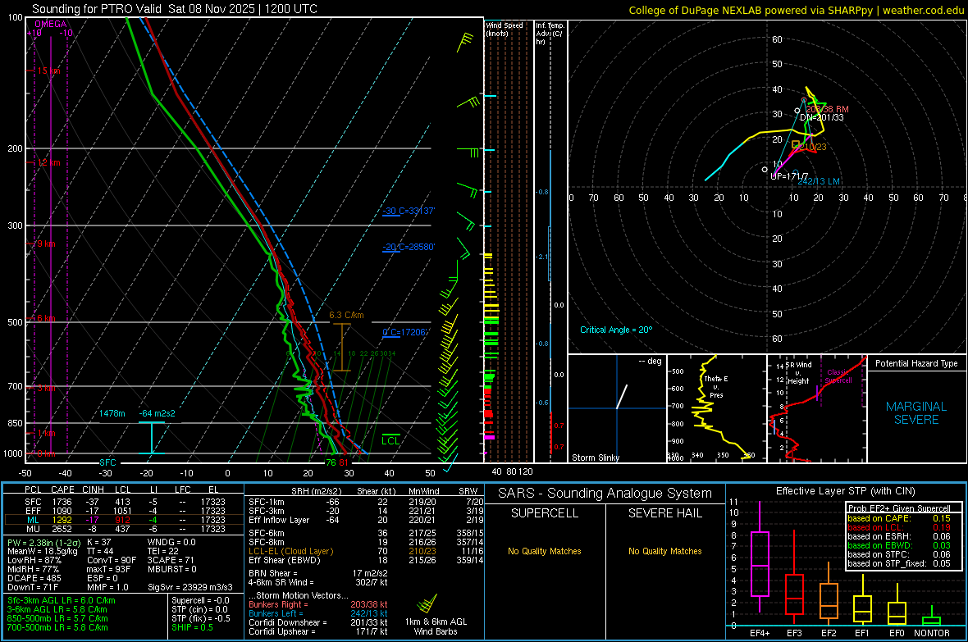Click the 'UP=171/7' label on the hodograph
The image size is (968, 642).
pyautogui.click(x=789, y=176)
